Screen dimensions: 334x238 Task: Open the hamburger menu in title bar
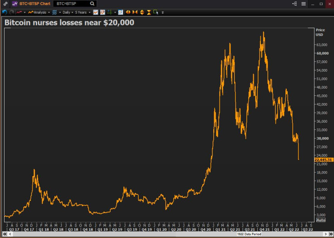point(304,4)
